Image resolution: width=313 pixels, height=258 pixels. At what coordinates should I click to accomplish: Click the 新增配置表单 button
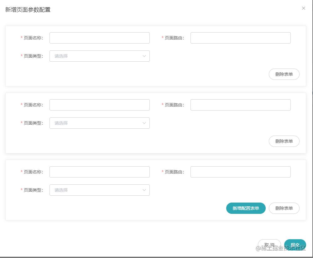246,208
